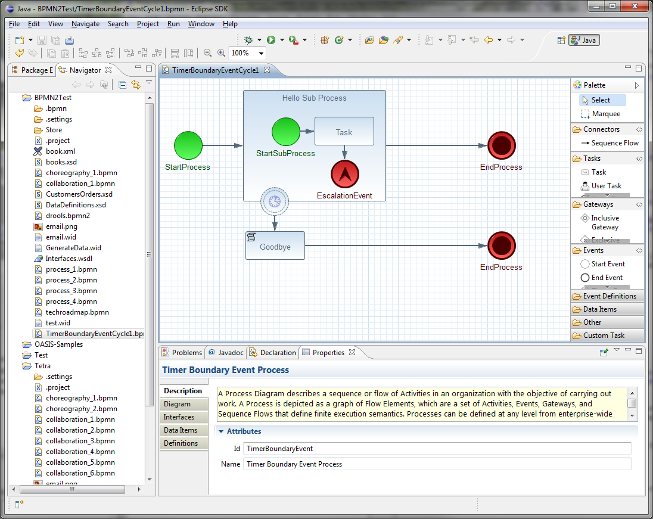653x519 pixels.
Task: Click the green Run button in toolbar
Action: click(x=271, y=40)
